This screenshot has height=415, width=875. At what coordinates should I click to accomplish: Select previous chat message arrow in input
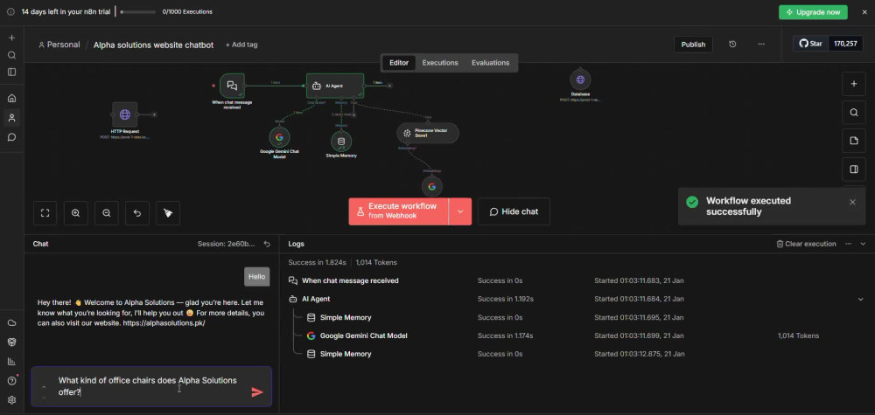[44, 386]
